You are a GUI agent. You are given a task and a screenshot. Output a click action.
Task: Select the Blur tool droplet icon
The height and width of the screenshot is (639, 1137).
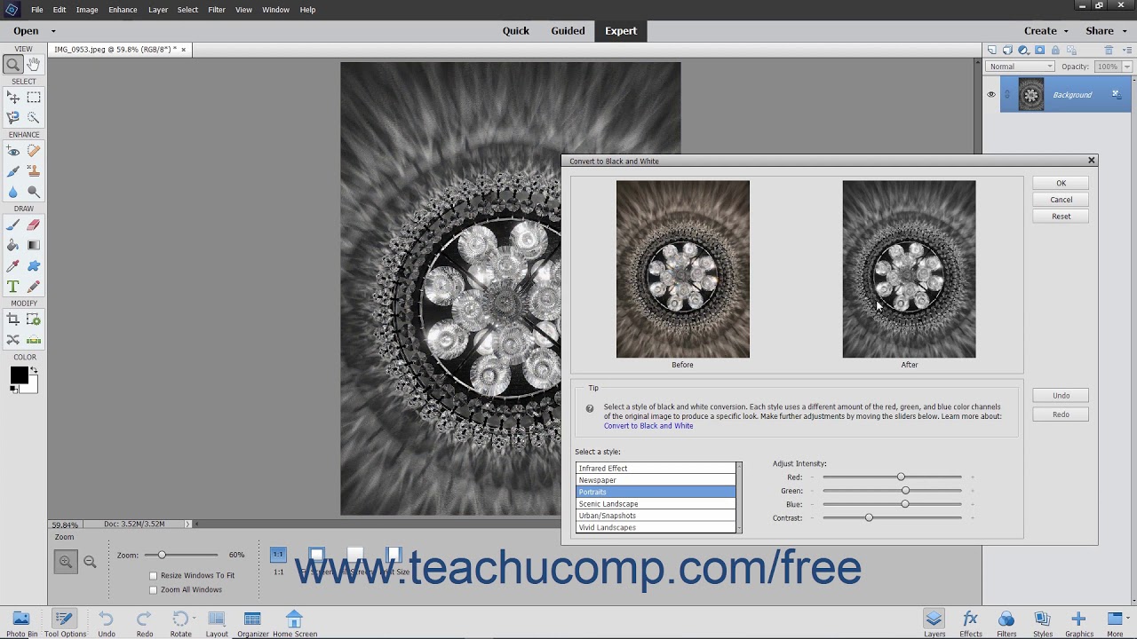click(x=12, y=192)
